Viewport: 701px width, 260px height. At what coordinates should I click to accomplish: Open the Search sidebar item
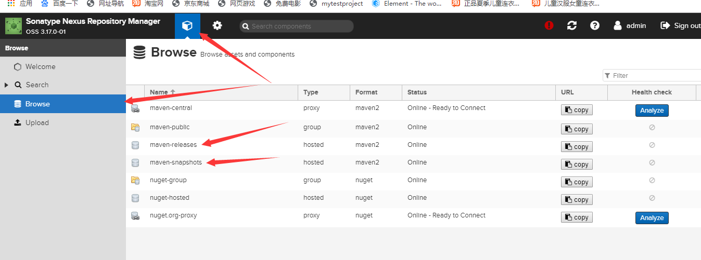[63, 85]
